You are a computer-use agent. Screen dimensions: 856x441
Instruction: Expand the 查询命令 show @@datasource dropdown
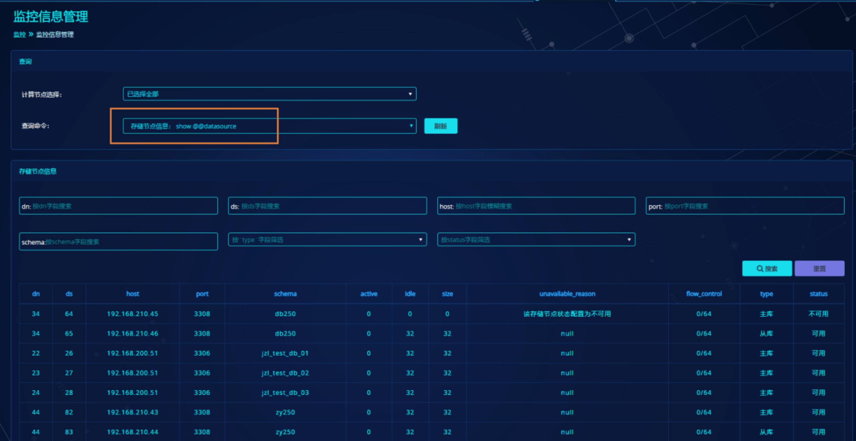269,126
